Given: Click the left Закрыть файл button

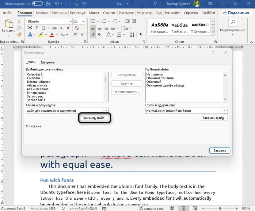Looking at the screenshot, I should point(94,118).
